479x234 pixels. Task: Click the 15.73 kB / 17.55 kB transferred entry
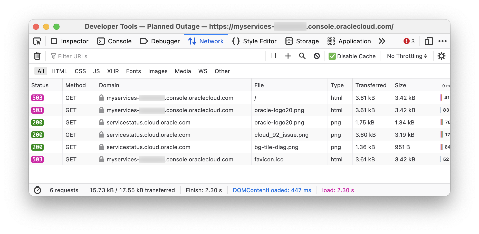pos(132,190)
